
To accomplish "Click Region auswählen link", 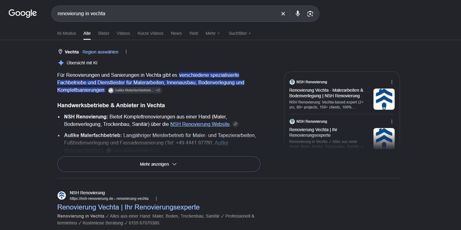I will pyautogui.click(x=100, y=52).
